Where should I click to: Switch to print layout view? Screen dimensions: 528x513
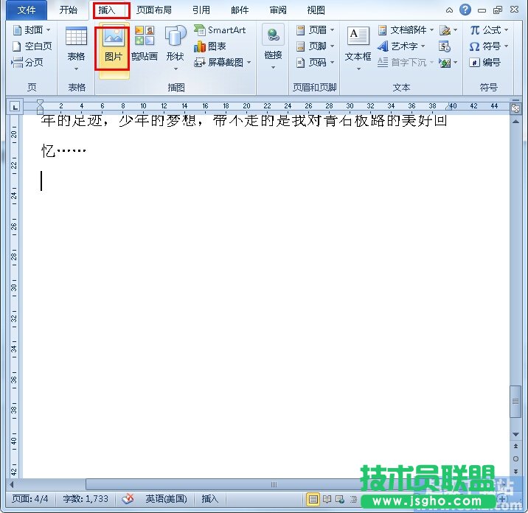click(x=313, y=499)
